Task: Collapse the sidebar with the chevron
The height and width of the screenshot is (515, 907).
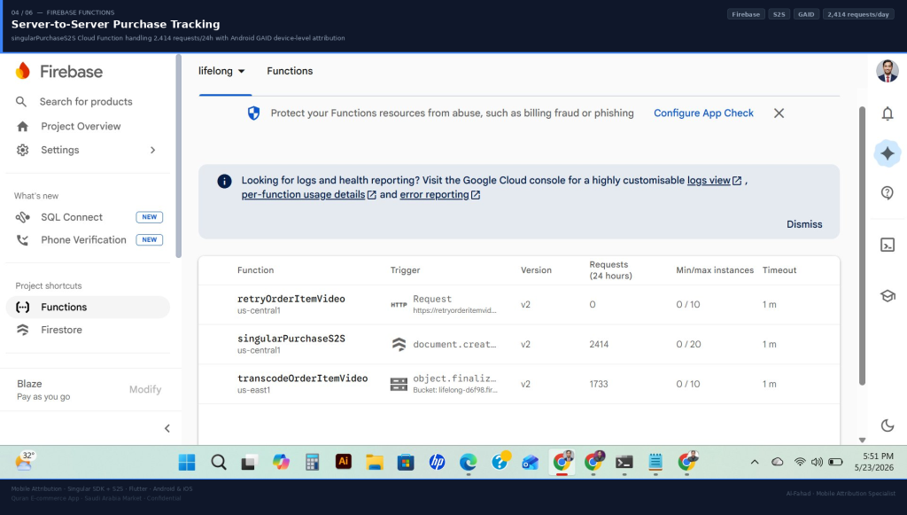Action: point(167,428)
